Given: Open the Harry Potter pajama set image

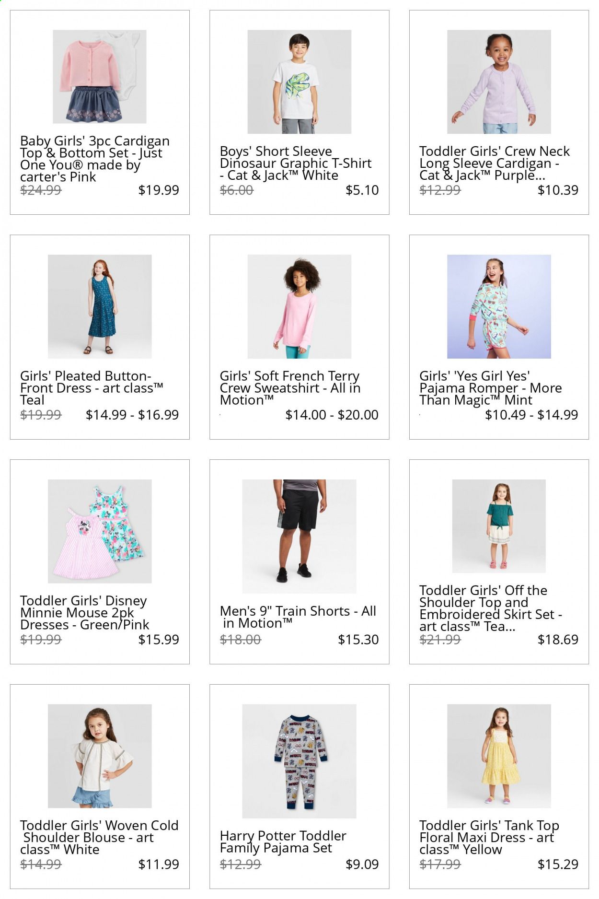Looking at the screenshot, I should (x=299, y=761).
